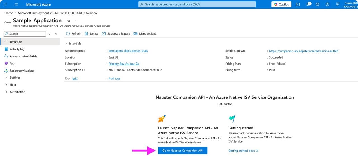Image resolution: width=358 pixels, height=164 pixels.
Task: Click Manage SaaS
Action: click(x=145, y=34)
